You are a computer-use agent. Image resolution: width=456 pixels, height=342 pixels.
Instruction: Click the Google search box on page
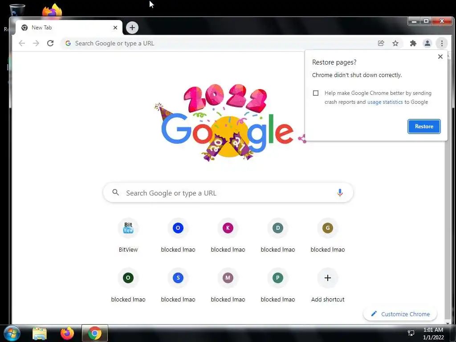tap(228, 192)
